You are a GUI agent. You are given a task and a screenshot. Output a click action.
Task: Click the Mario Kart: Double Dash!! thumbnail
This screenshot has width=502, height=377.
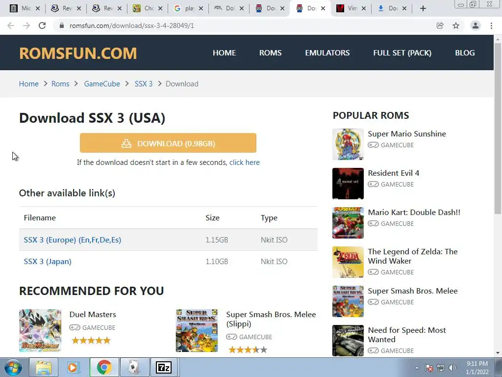[348, 223]
